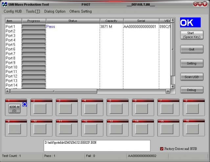
Task: Open the Tools[T] menu
Action: tap(33, 11)
